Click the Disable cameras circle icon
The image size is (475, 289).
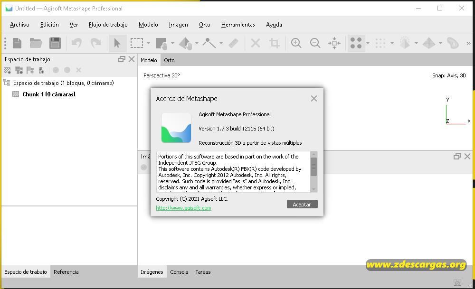67,70
